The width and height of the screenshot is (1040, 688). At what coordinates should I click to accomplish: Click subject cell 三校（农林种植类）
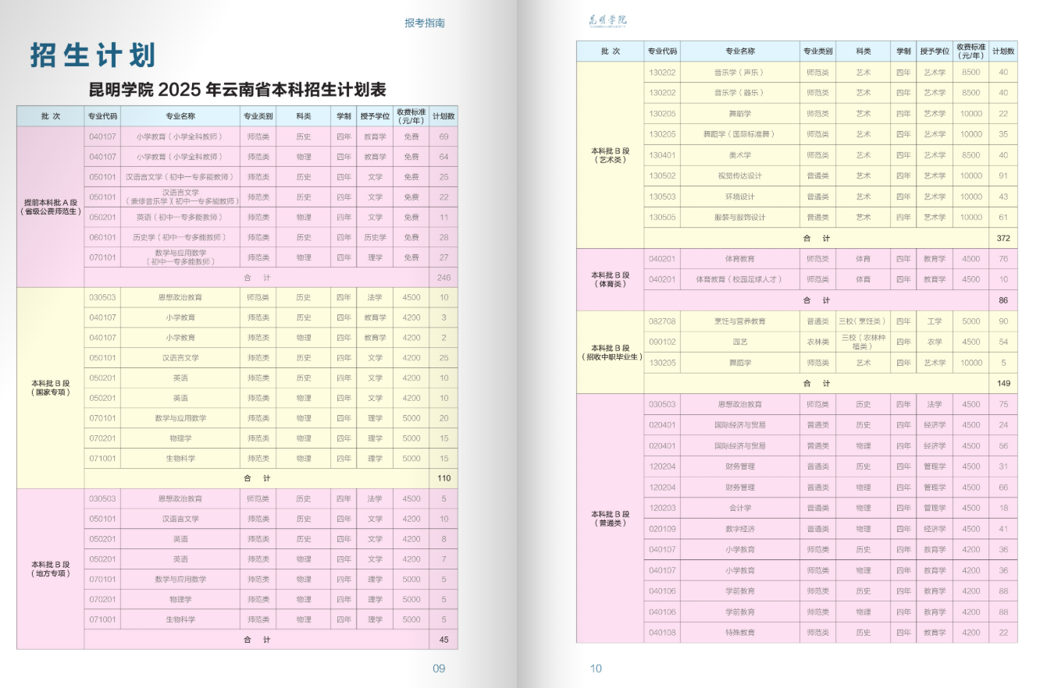[863, 342]
